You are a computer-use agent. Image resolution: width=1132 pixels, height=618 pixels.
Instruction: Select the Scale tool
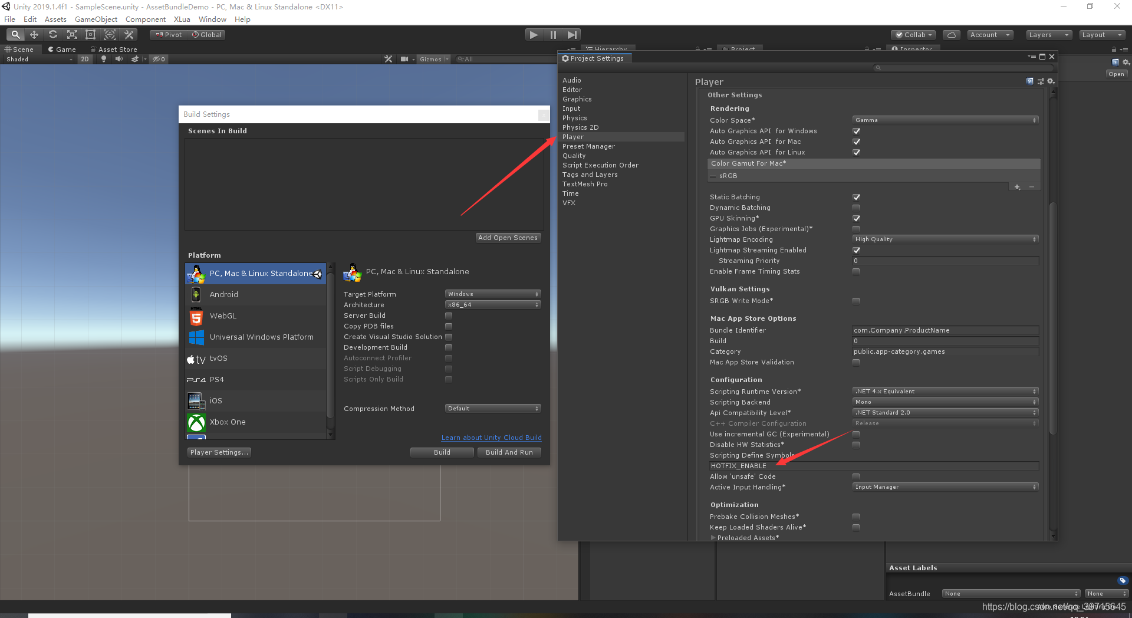(72, 35)
